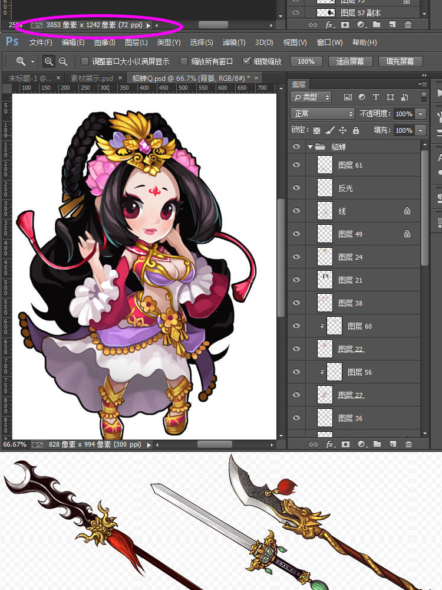Open the Layers panel flyout menu icon
Screen dimensions: 442x590
click(423, 84)
